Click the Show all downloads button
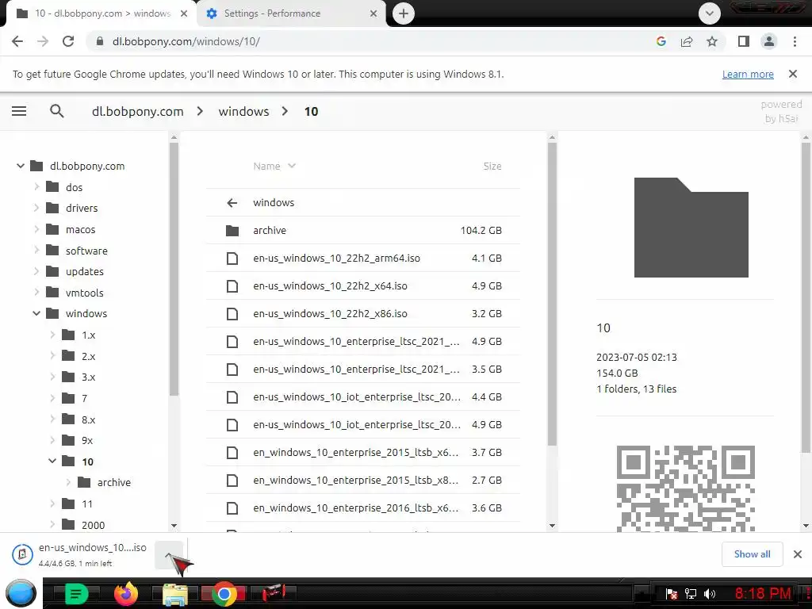 pos(752,554)
